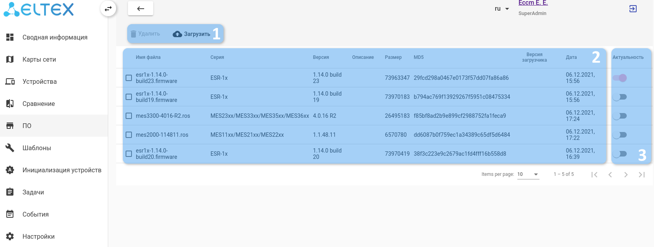Viewport: 654px width, 247px height.
Task: Click the Серия column header
Action: point(217,57)
